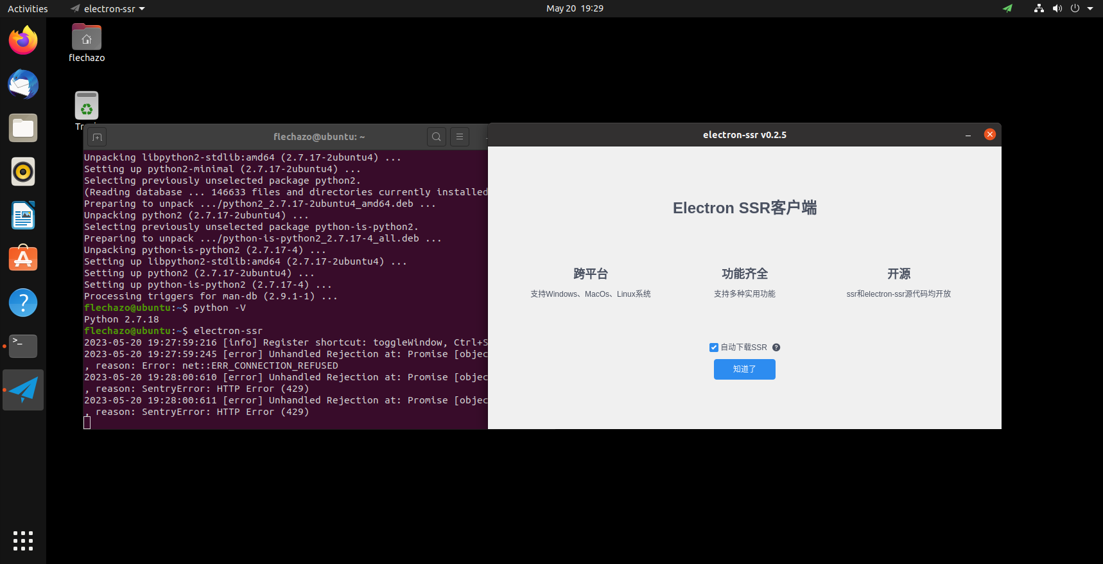This screenshot has width=1103, height=564.
Task: Launch Firefox from the dock
Action: click(23, 41)
